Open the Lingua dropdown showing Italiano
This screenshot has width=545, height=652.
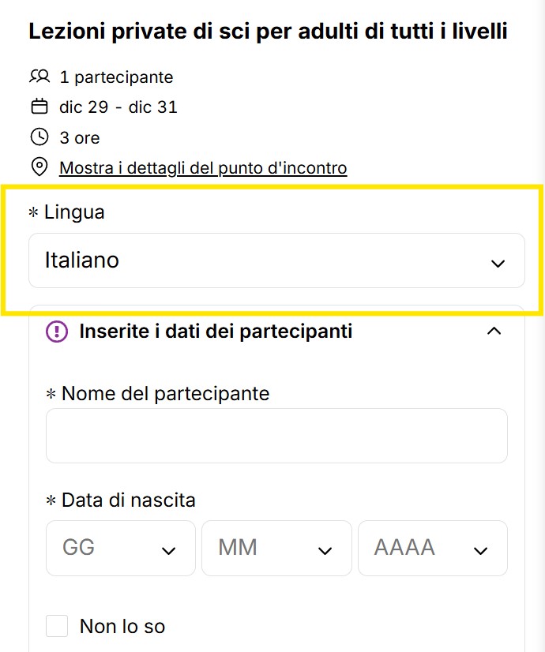(276, 260)
